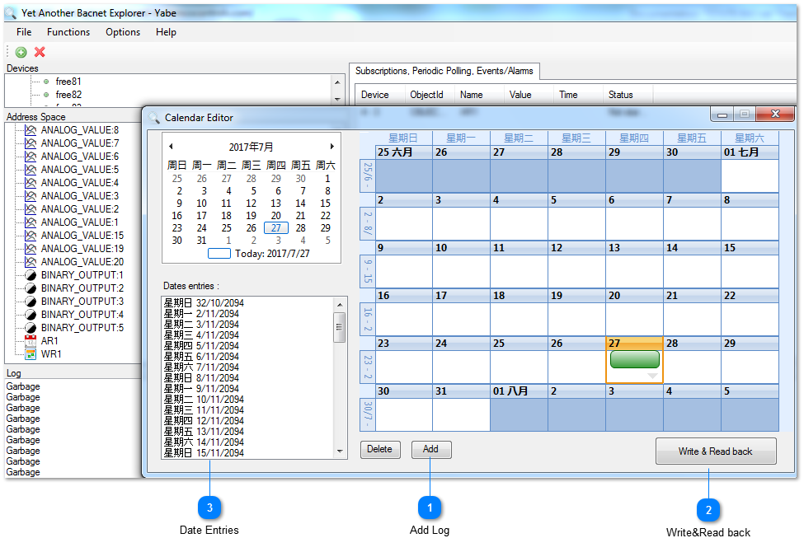Click the green Add device toolbar icon

click(21, 52)
